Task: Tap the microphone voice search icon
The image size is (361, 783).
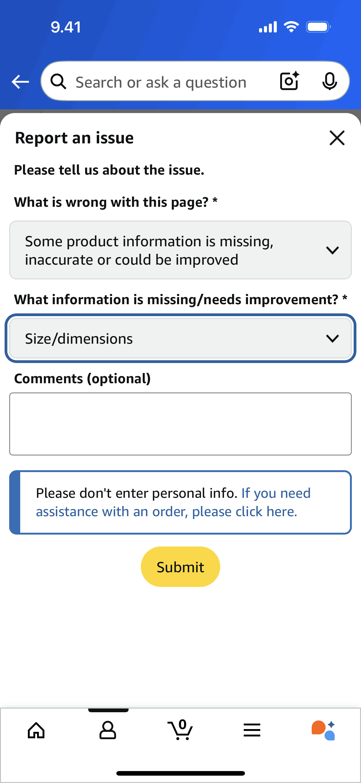Action: [329, 81]
